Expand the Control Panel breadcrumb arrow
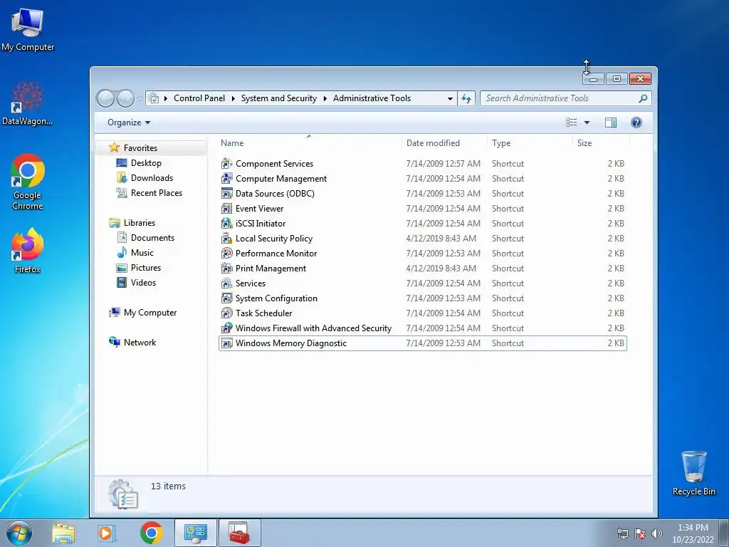This screenshot has width=729, height=547. 233,98
